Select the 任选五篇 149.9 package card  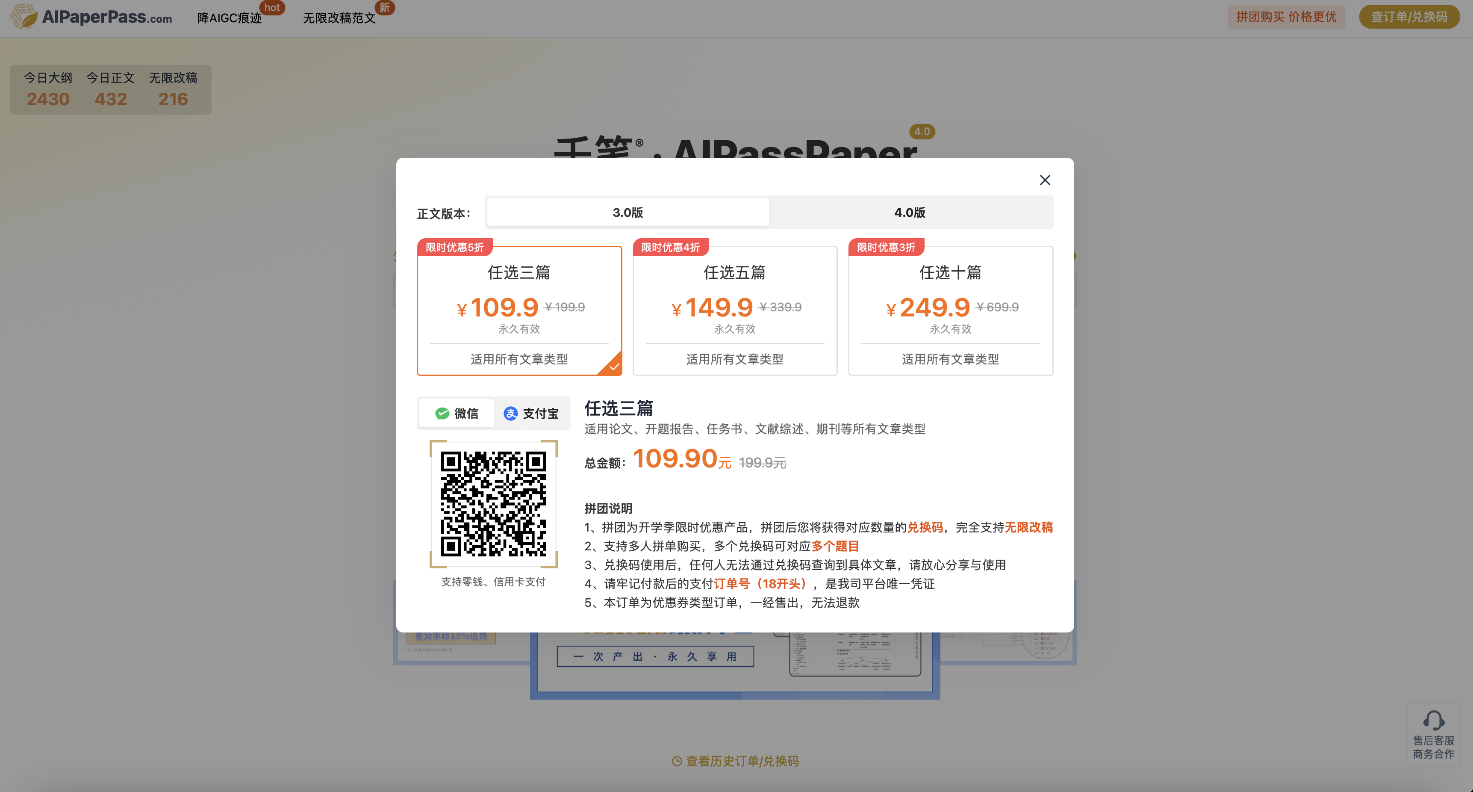(x=735, y=311)
